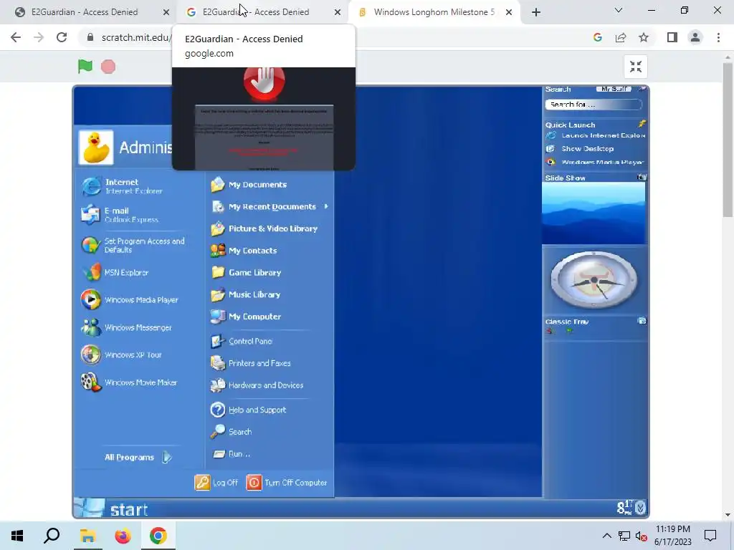The width and height of the screenshot is (734, 550).
Task: Open Windows Messenger
Action: pyautogui.click(x=126, y=327)
